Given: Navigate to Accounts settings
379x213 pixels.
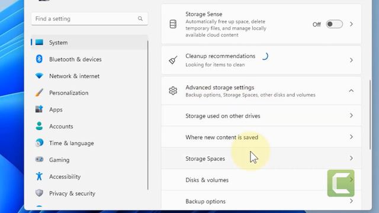Looking at the screenshot, I should coord(89,126).
